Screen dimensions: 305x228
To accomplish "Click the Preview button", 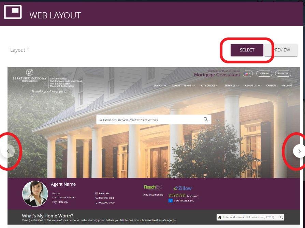I will coord(281,50).
